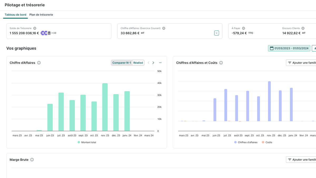Open the three-dot menu of Chiffre d'Affaires chart

coord(160,63)
